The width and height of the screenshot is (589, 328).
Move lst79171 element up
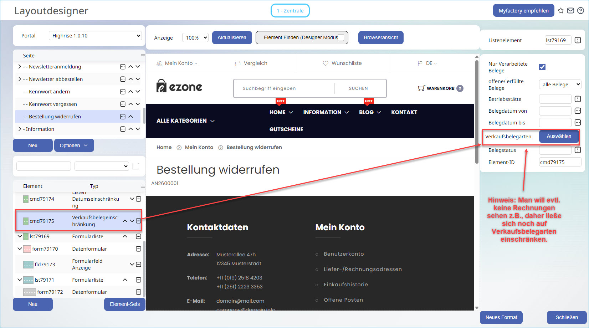pyautogui.click(x=125, y=280)
